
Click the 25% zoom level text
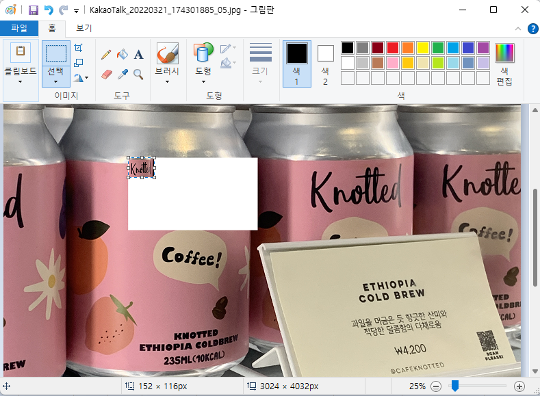point(417,386)
